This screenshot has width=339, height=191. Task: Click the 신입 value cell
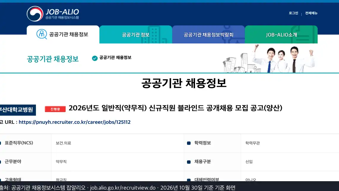[x=290, y=162]
